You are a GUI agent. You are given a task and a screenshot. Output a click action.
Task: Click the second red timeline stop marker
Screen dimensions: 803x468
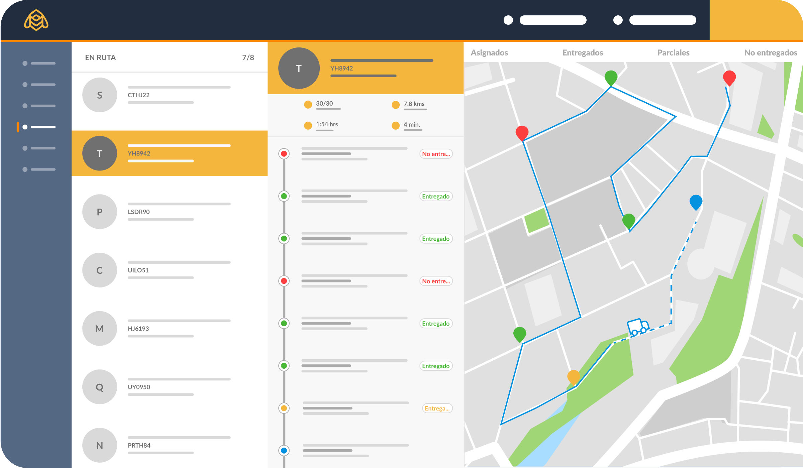pyautogui.click(x=284, y=281)
